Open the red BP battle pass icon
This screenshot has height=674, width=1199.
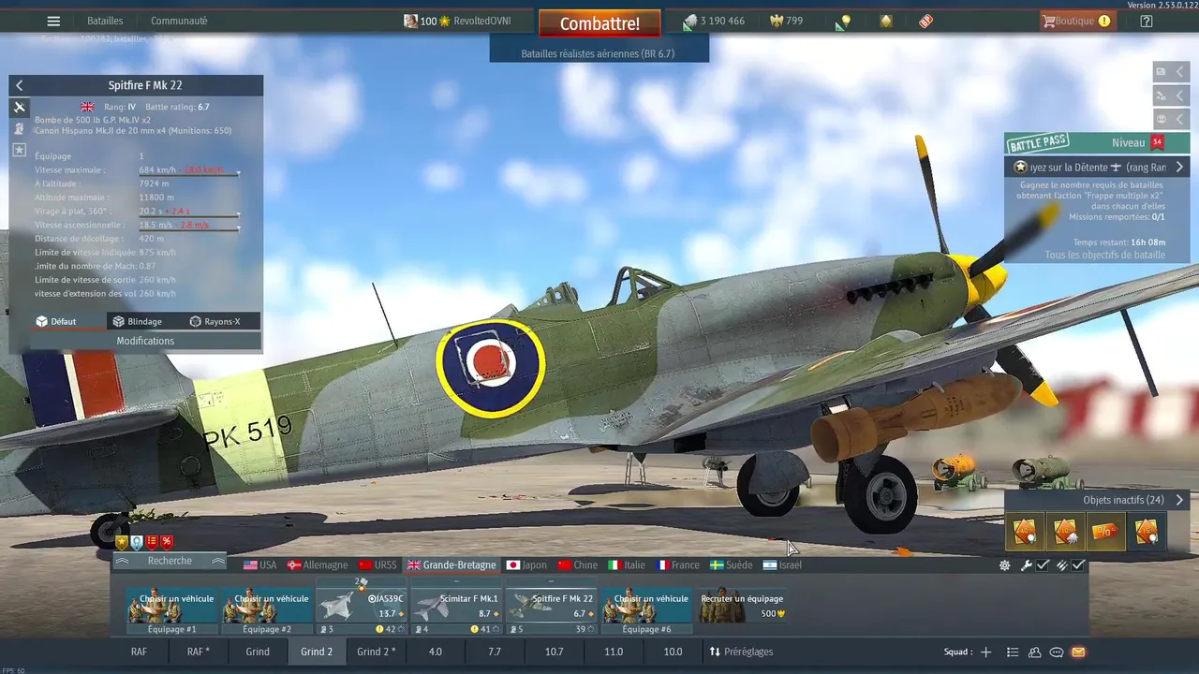coord(925,21)
